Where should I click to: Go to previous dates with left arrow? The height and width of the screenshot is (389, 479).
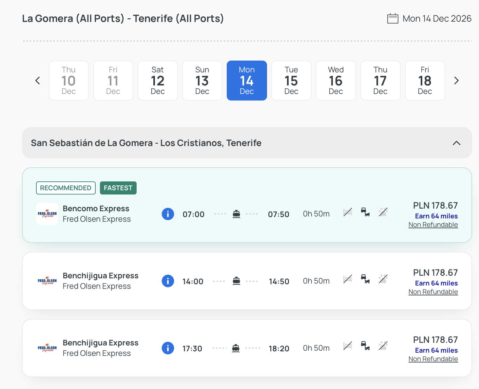38,81
